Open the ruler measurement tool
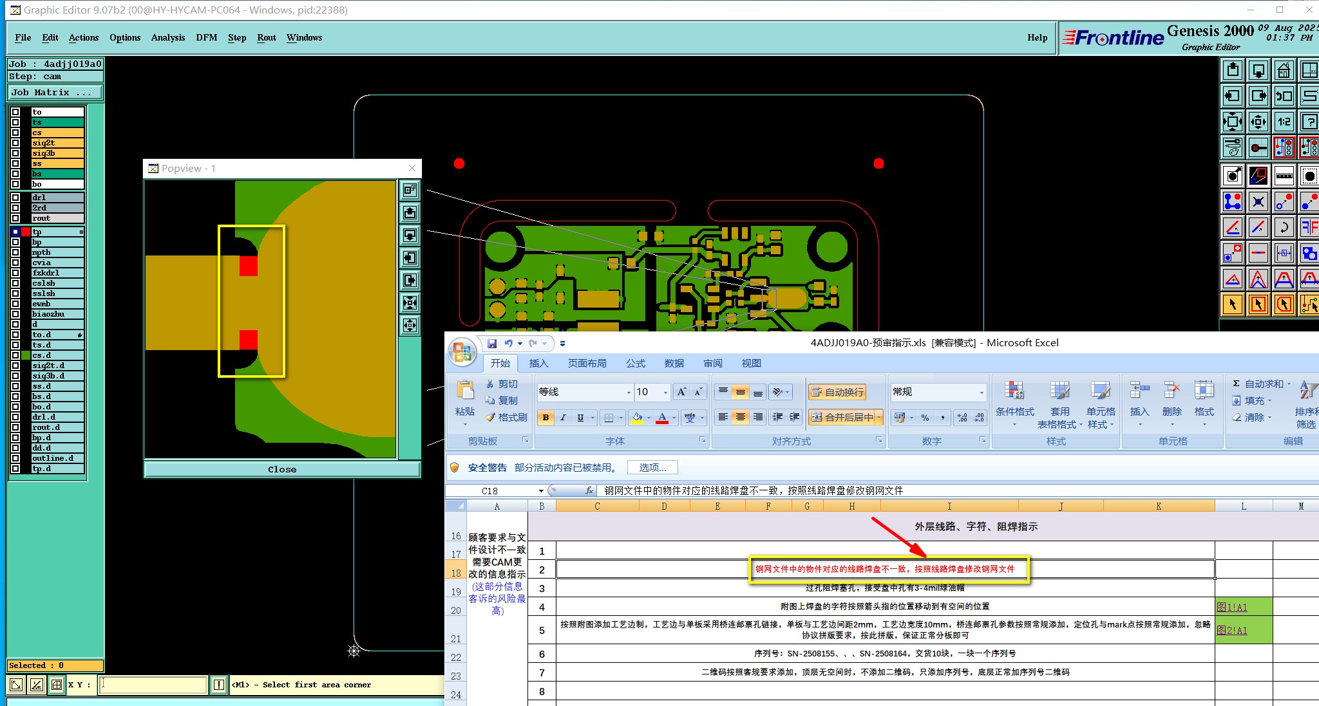The height and width of the screenshot is (706, 1319). tap(1284, 175)
